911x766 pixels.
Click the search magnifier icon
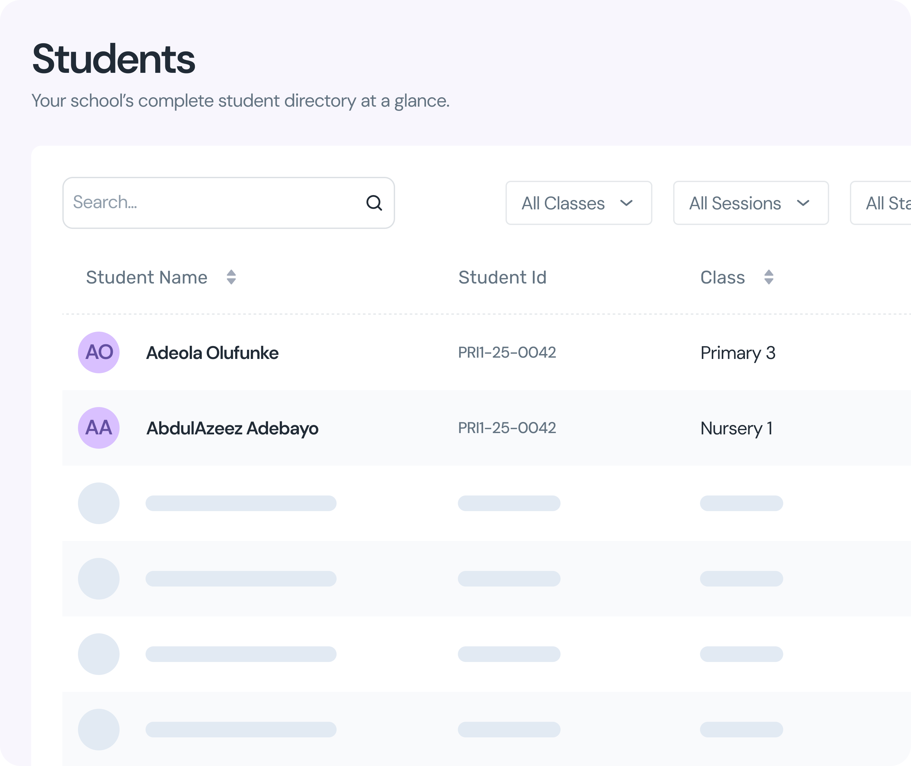point(374,203)
